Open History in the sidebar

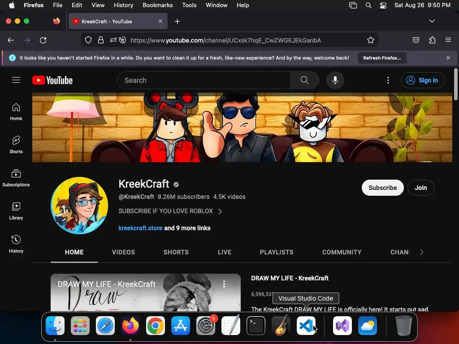click(16, 244)
